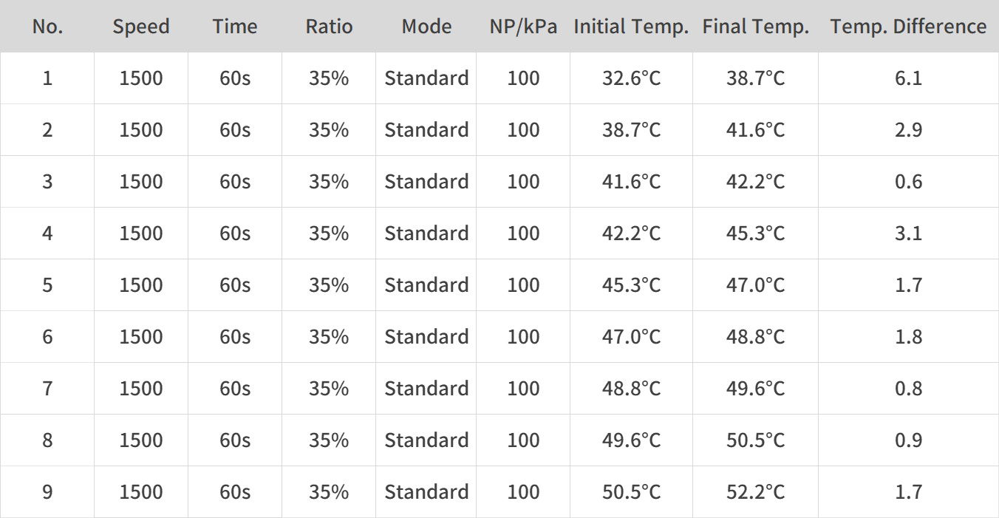Screen dimensions: 999x518
Task: Select the 45.3°C final temperature cell
Action: click(755, 234)
